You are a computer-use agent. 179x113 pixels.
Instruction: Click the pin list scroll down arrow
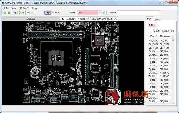[173, 102]
